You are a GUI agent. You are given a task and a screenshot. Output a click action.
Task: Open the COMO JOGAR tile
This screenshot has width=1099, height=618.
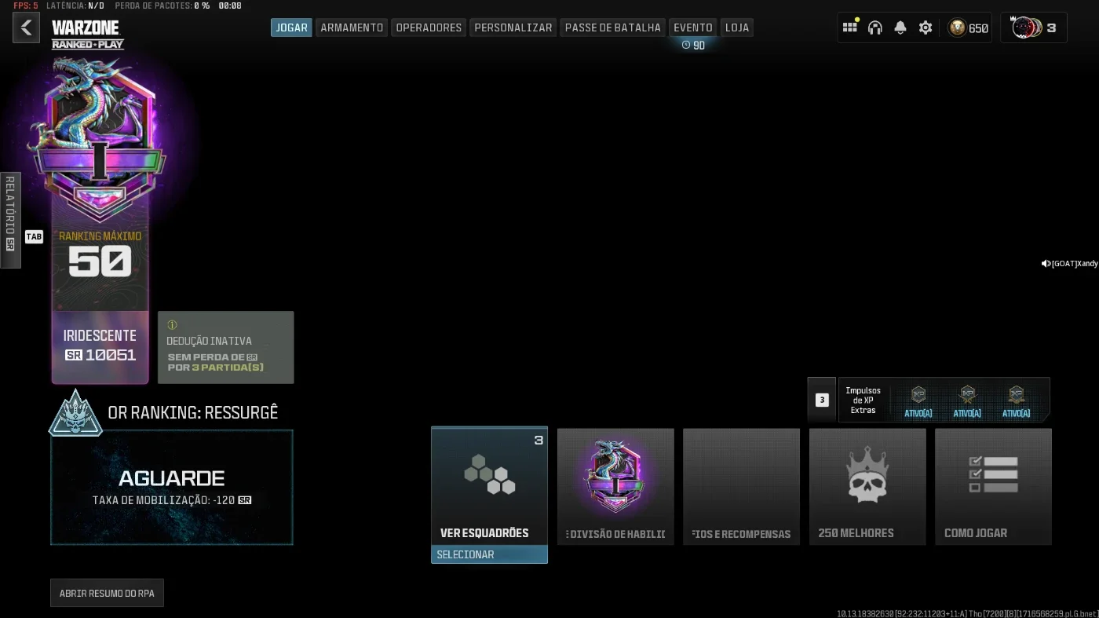click(993, 486)
